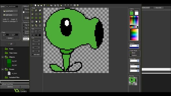
Task: Open the New IDE tab
Action: tap(158, 8)
